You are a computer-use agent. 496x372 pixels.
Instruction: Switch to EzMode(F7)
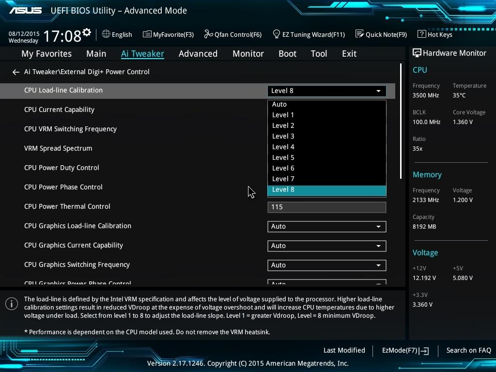405,350
